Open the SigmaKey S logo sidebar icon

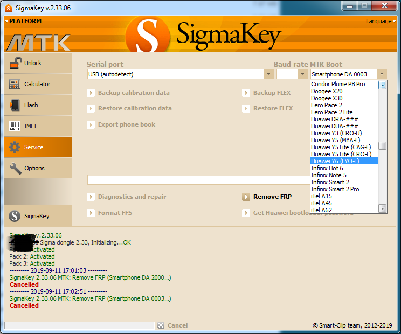[15, 216]
